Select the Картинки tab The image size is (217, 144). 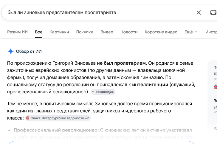(59, 32)
